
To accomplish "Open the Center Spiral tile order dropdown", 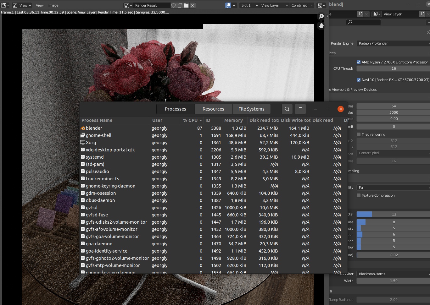I will click(393, 153).
